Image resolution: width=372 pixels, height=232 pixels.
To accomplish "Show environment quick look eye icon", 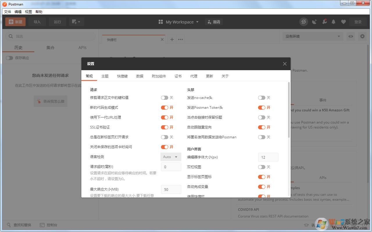I will [351, 36].
